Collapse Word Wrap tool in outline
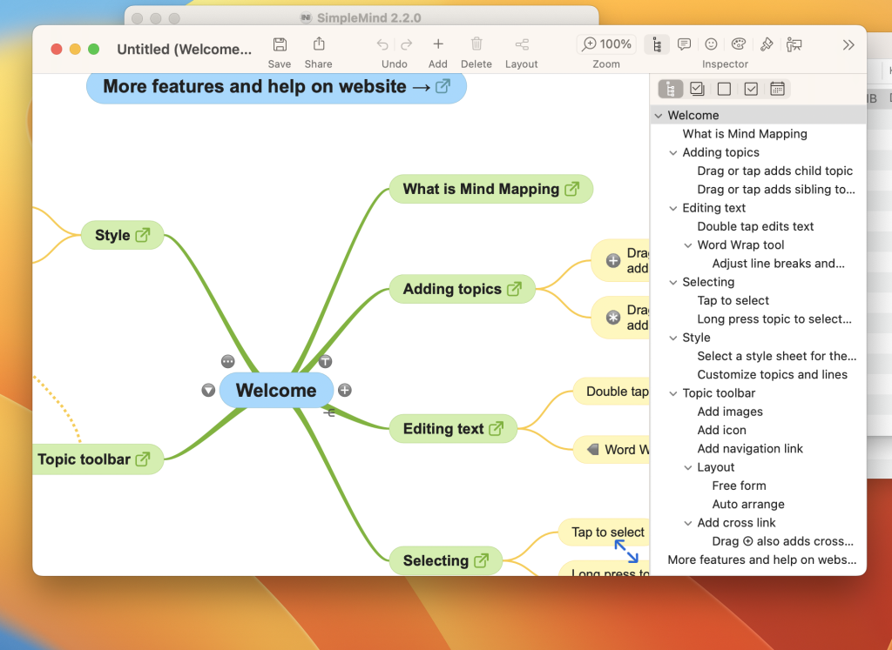Image resolution: width=892 pixels, height=650 pixels. tap(688, 245)
